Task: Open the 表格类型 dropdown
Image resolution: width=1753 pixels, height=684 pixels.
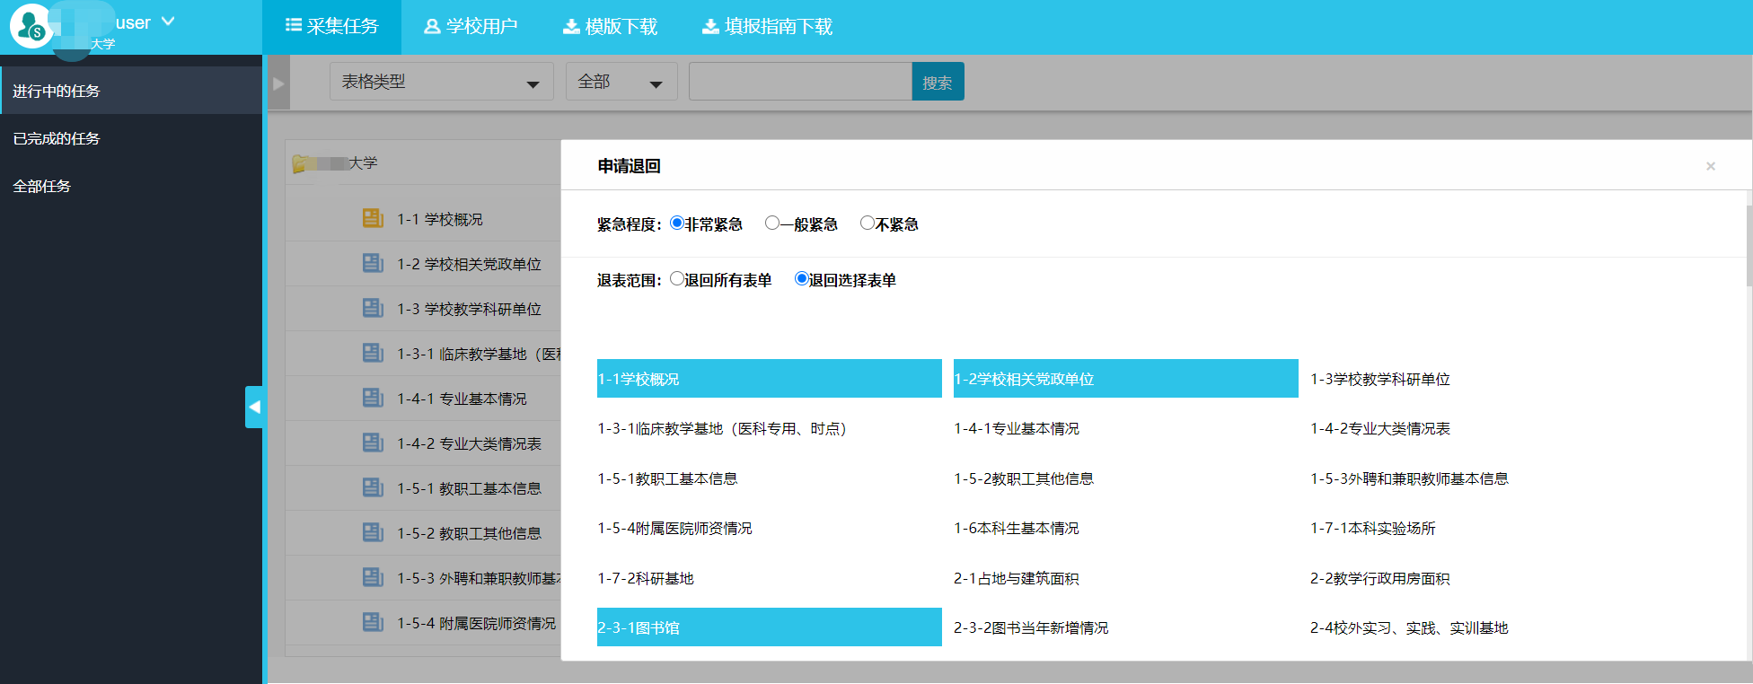Action: click(x=441, y=82)
